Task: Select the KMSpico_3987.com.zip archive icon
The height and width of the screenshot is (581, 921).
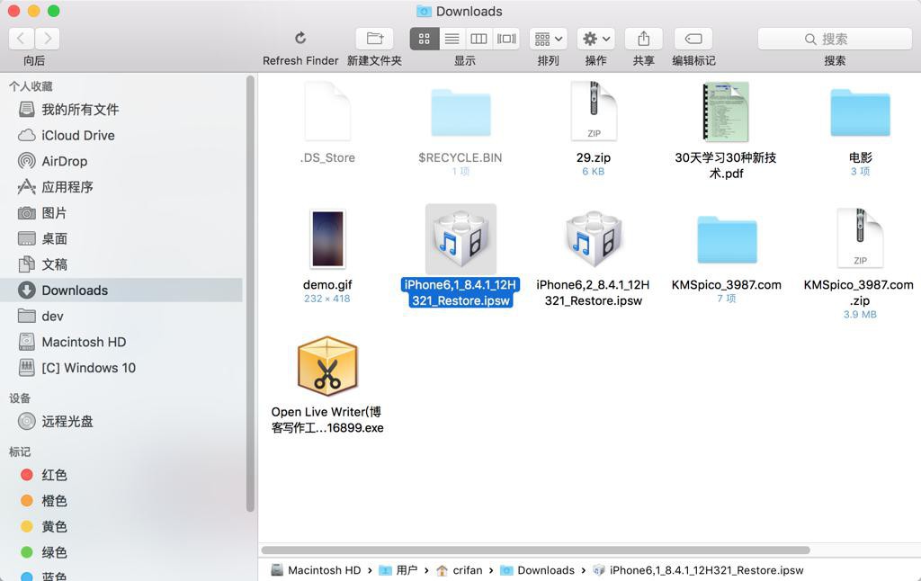Action: pos(860,238)
